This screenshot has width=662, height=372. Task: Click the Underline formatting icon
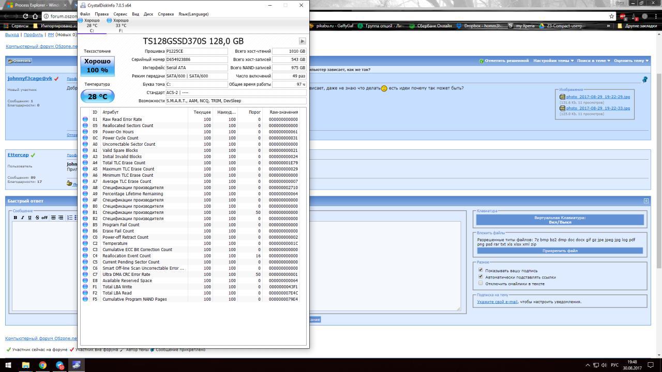pyautogui.click(x=29, y=218)
